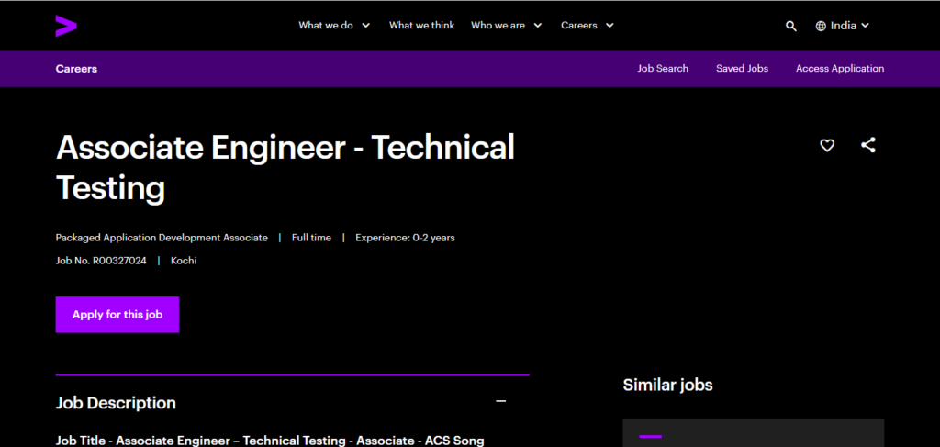Expand the Careers top navigation menu
Image resolution: width=940 pixels, height=447 pixels.
click(x=587, y=25)
